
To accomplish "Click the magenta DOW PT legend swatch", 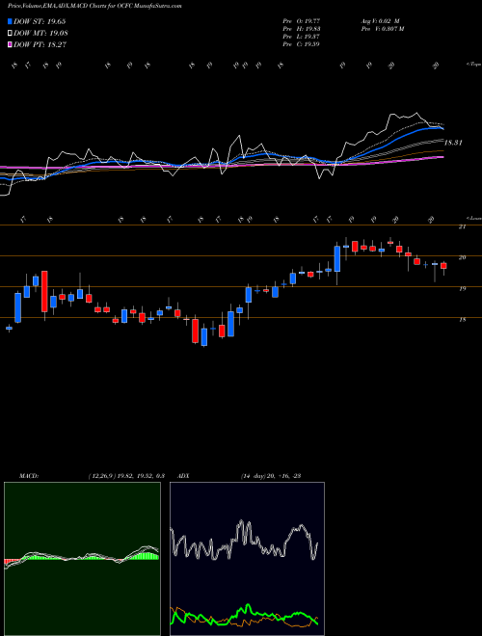I will pos(11,44).
